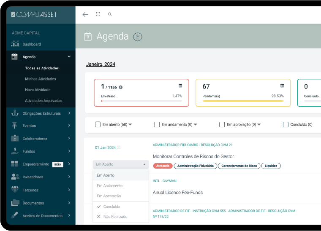Click calendar icon in Em atraso card
Image resolution: width=321 pixels, height=231 pixels.
click(x=180, y=86)
